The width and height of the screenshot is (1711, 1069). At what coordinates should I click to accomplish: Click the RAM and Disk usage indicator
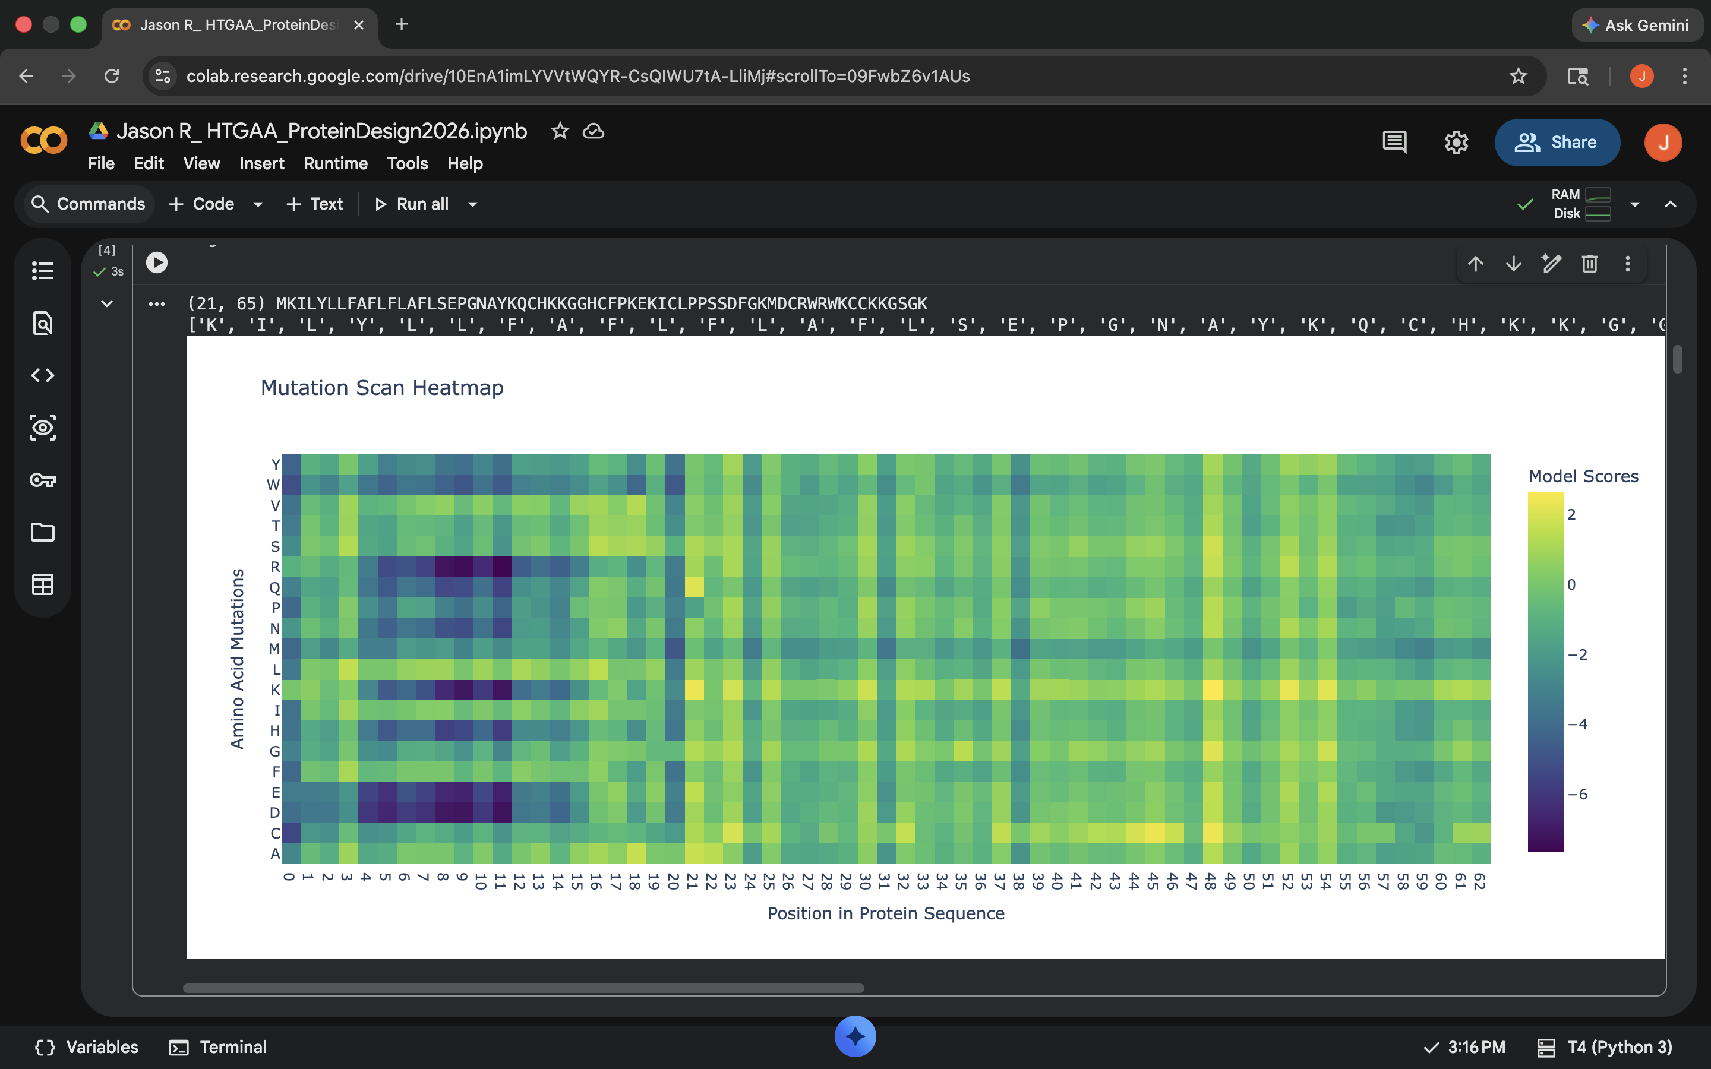[1581, 204]
